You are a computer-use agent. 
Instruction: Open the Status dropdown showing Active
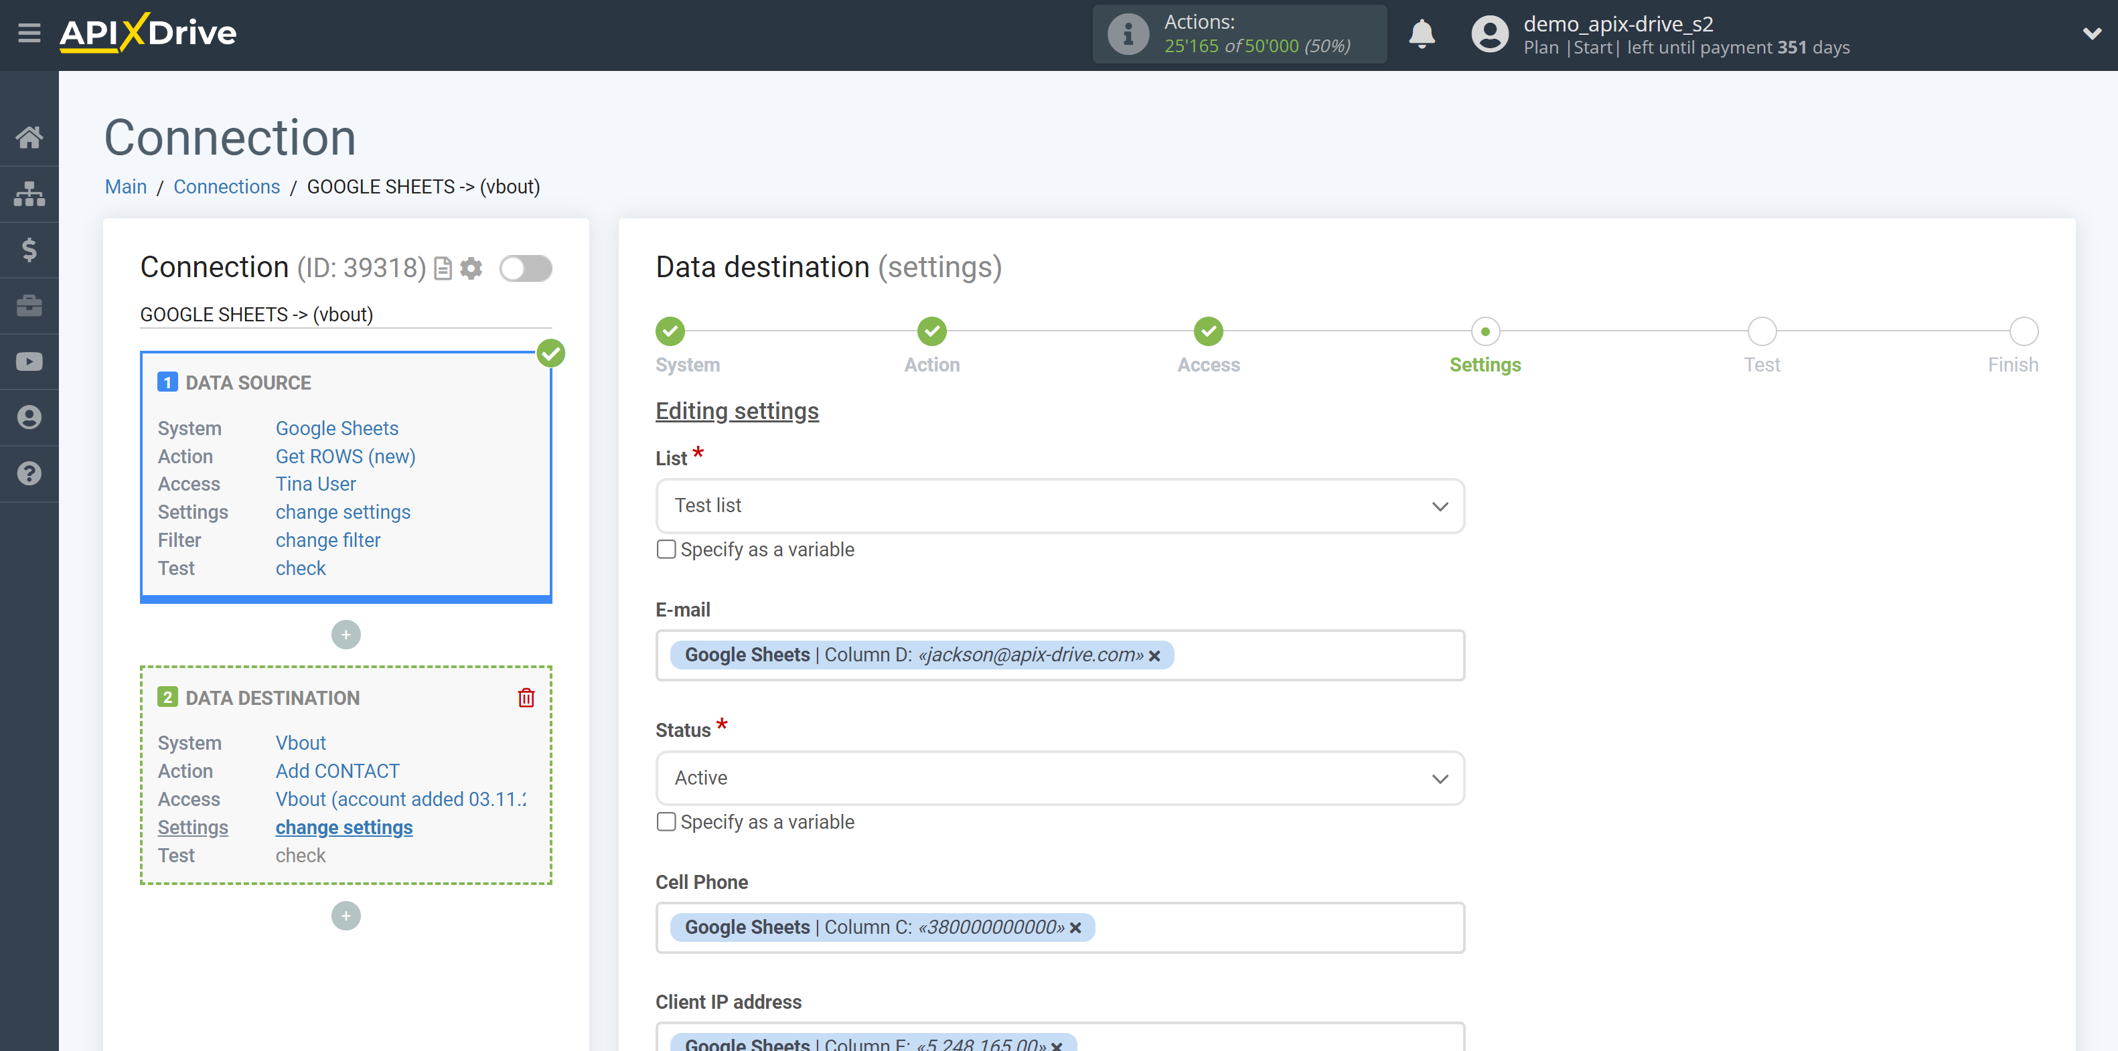[x=1060, y=778]
